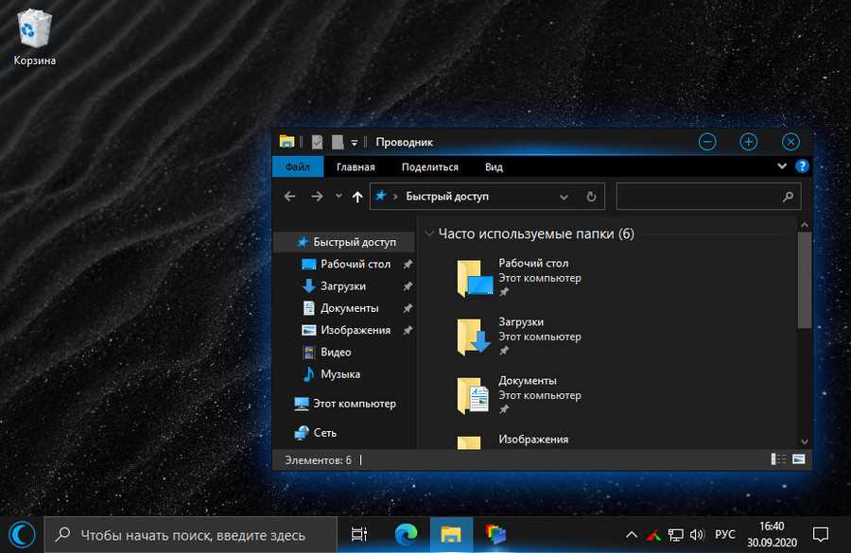The height and width of the screenshot is (553, 851).
Task: Switch to details list view mode
Action: 779,459
